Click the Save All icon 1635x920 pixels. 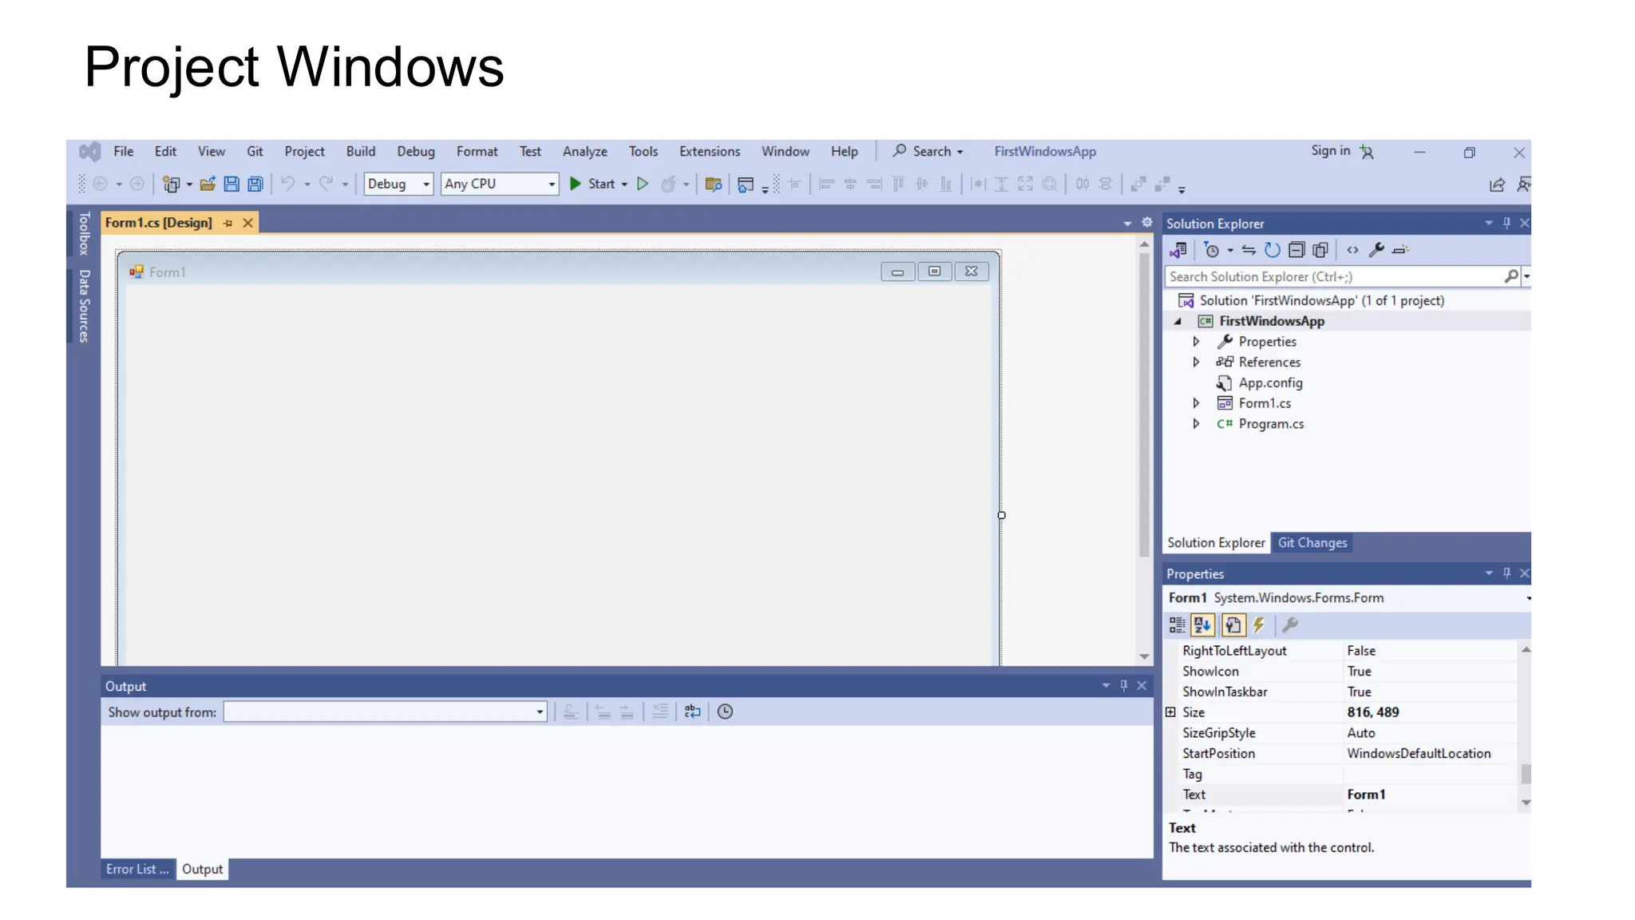pyautogui.click(x=255, y=184)
